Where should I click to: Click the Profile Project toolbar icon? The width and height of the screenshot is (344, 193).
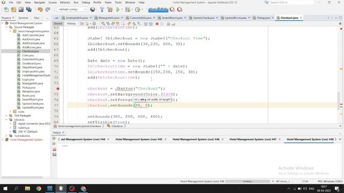[x=138, y=10]
